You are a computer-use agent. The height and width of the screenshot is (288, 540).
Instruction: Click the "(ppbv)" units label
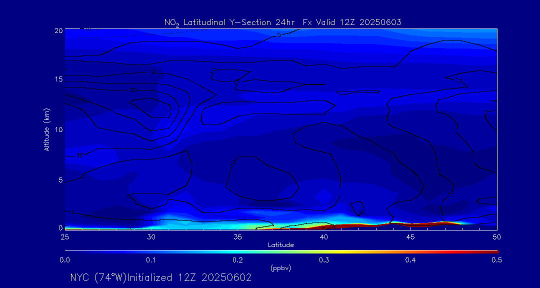click(280, 268)
